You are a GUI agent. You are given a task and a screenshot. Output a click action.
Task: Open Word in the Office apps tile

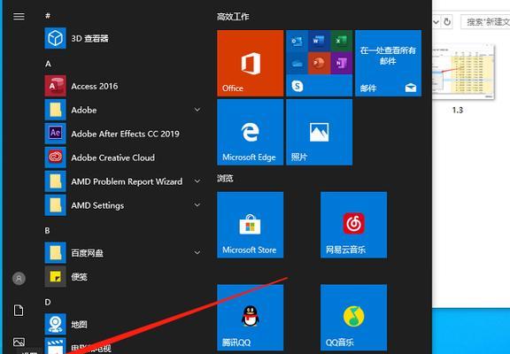tap(319, 41)
